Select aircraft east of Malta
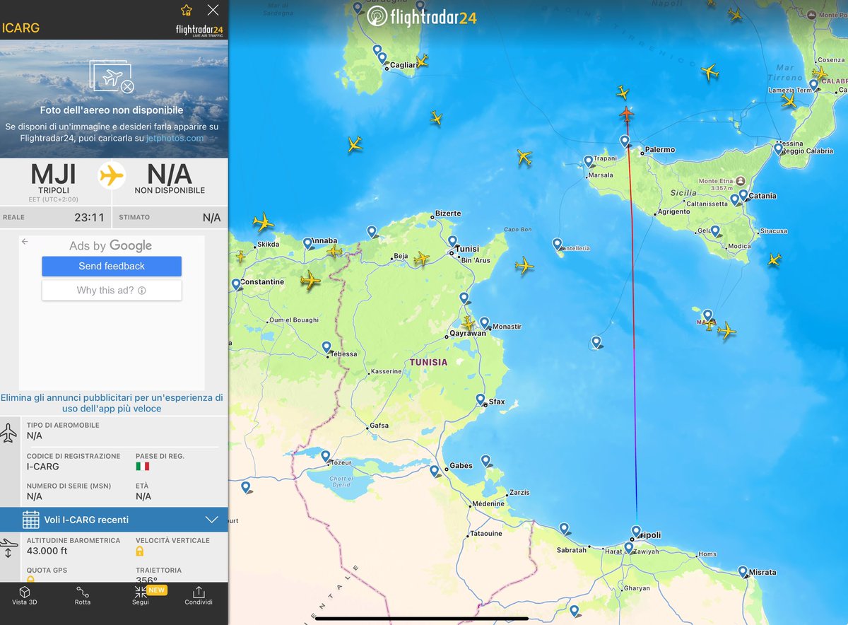Viewport: 848px width, 625px height. click(726, 330)
